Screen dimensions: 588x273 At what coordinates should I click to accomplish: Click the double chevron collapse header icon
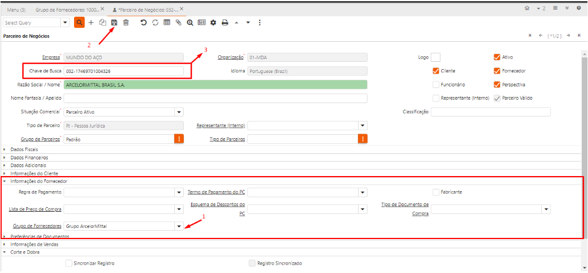point(567,8)
